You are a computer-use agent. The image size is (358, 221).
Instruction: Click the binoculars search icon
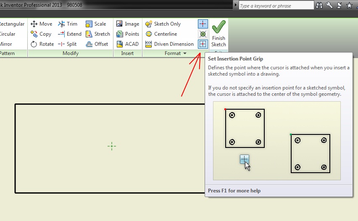[319, 5]
